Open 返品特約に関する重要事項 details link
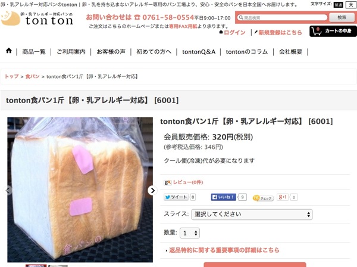357x267 pixels. tap(224, 250)
